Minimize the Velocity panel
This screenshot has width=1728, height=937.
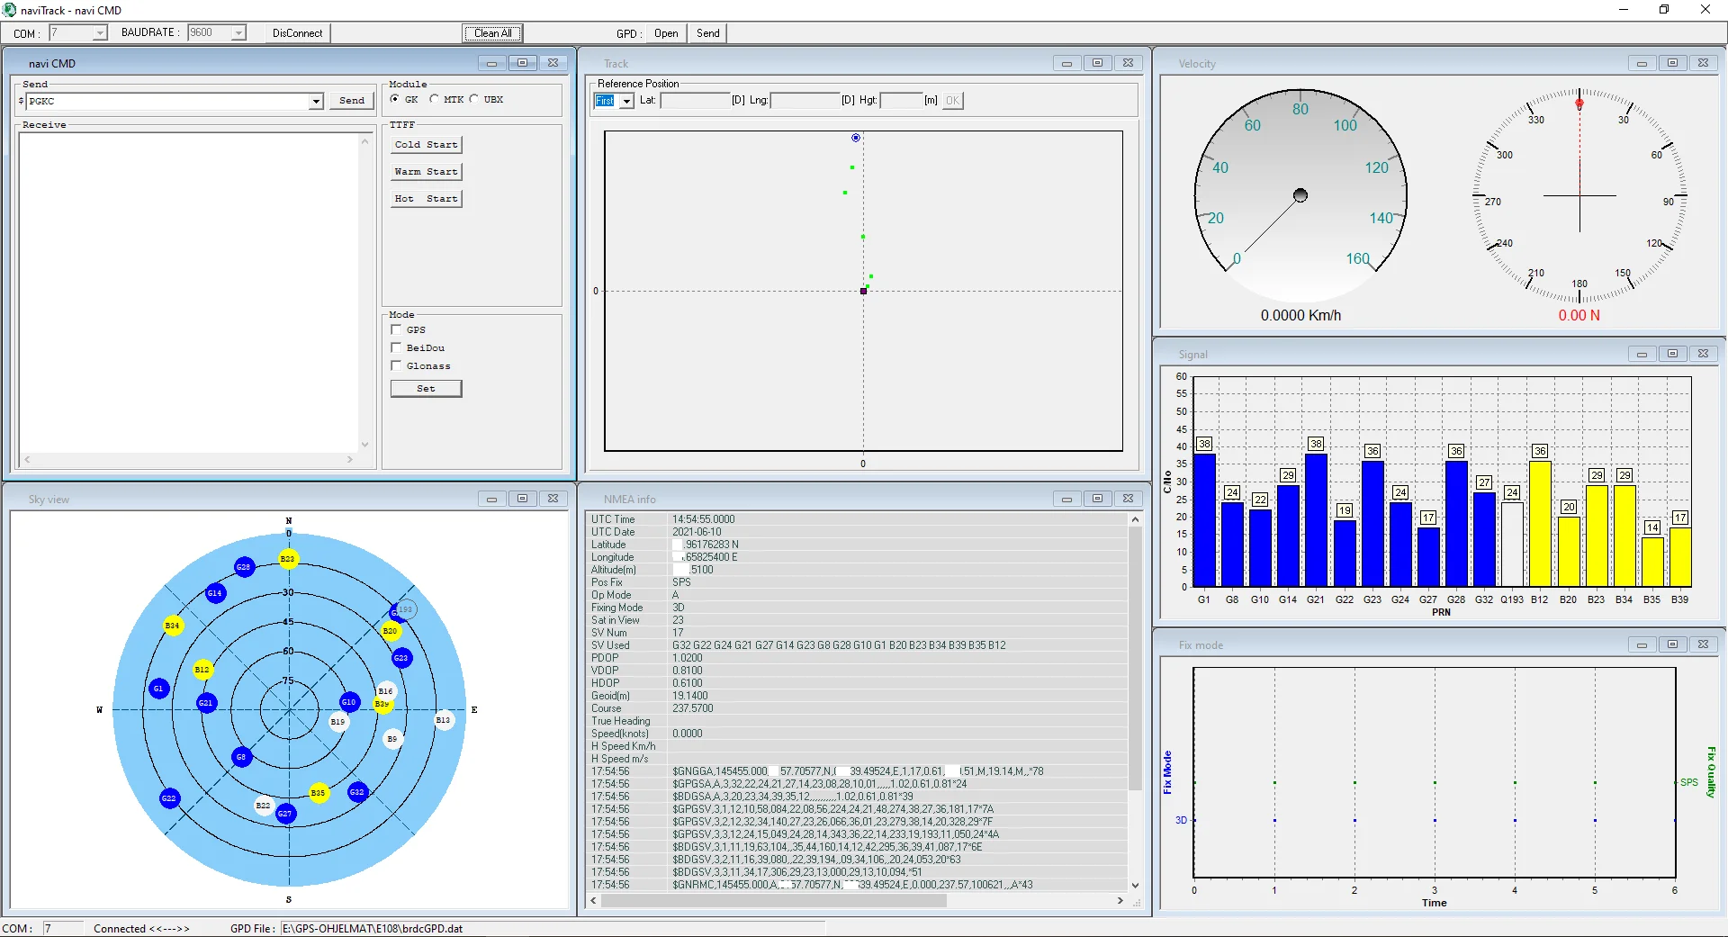click(x=1642, y=64)
